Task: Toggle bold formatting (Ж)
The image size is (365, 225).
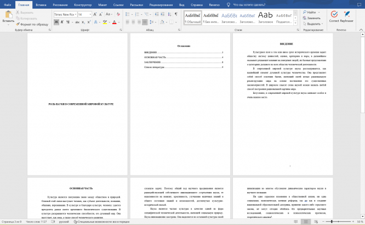Action: [x=56, y=22]
